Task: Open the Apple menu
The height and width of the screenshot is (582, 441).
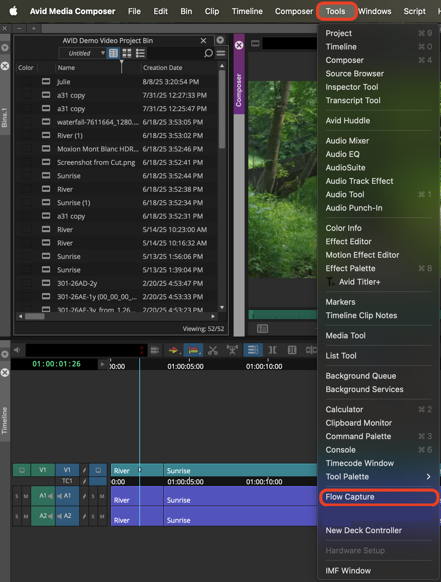Action: (13, 11)
